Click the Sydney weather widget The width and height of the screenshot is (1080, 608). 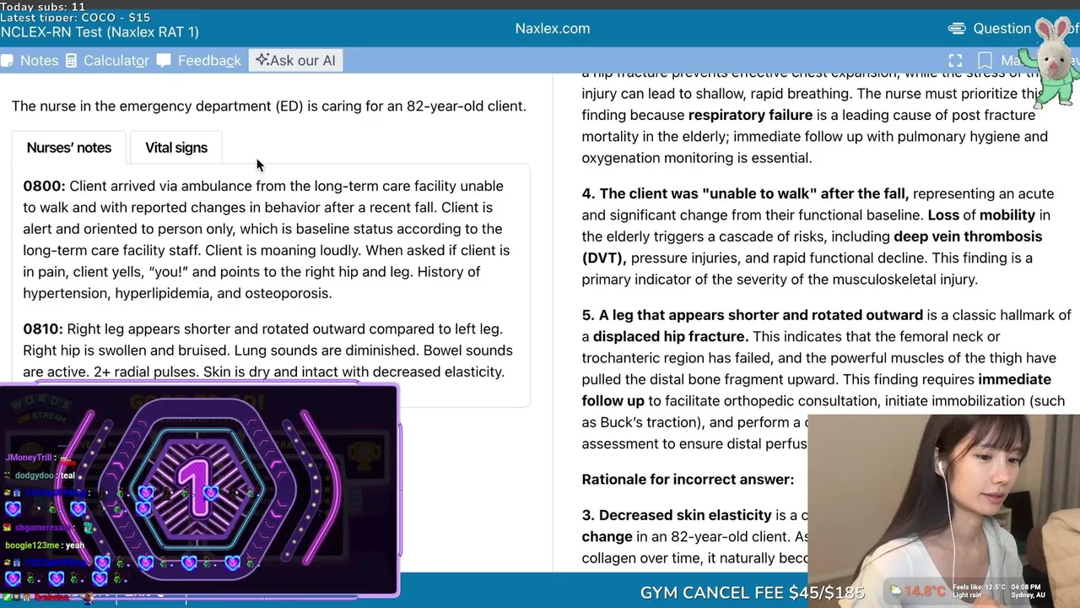(970, 591)
